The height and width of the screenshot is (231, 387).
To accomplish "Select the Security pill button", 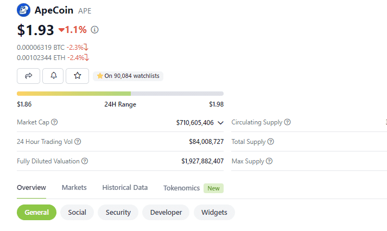I will [118, 212].
